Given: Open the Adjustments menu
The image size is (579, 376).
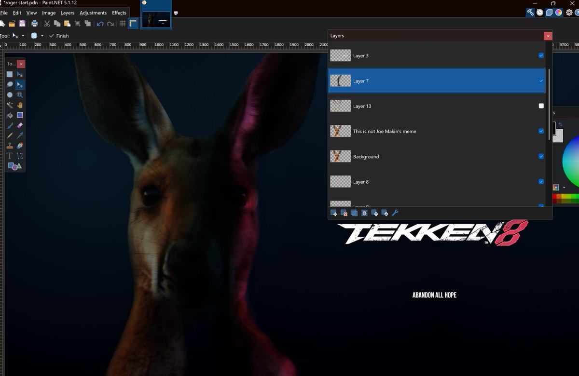Looking at the screenshot, I should (93, 13).
